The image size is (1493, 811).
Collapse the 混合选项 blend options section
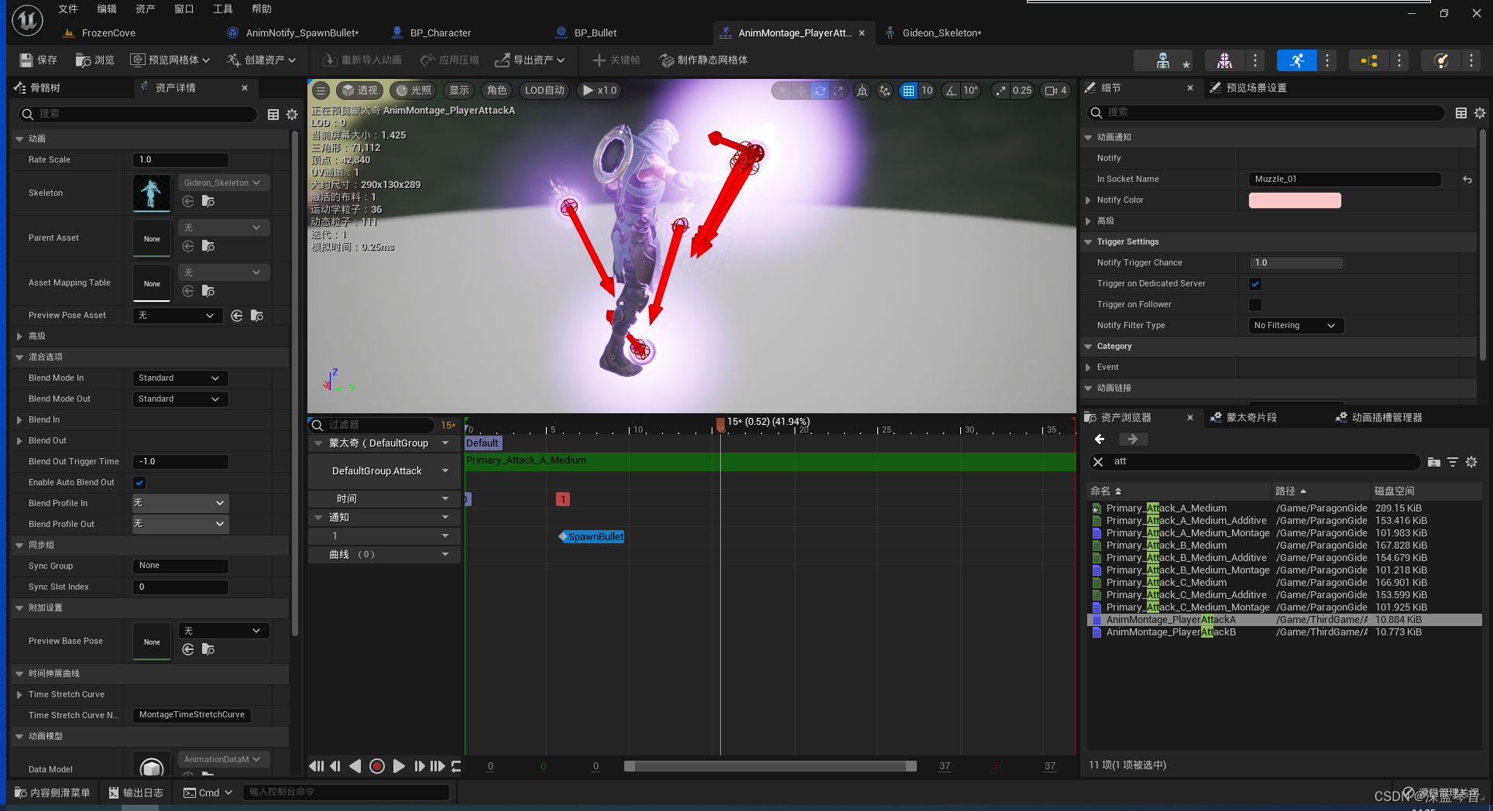point(19,358)
